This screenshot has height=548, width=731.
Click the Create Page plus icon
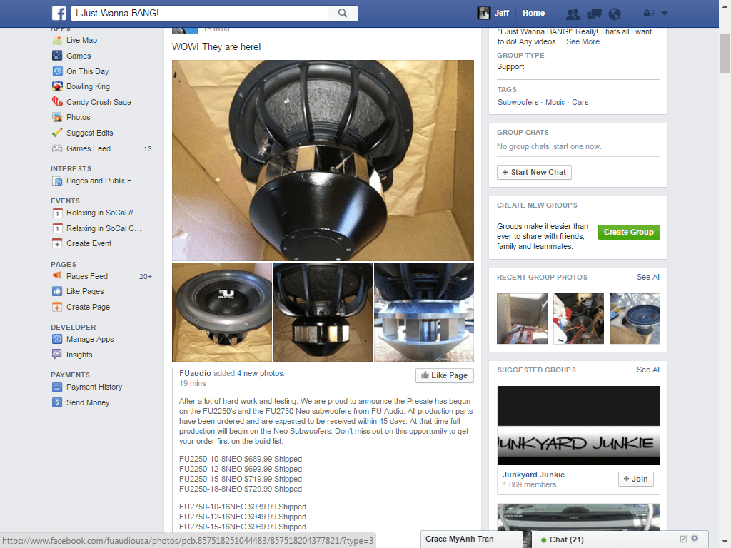57,307
